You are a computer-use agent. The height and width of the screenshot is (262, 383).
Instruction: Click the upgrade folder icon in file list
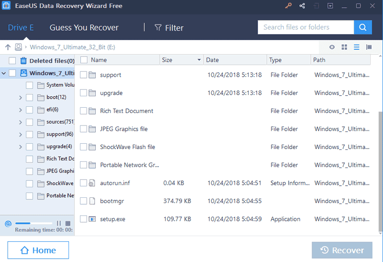[x=92, y=93]
